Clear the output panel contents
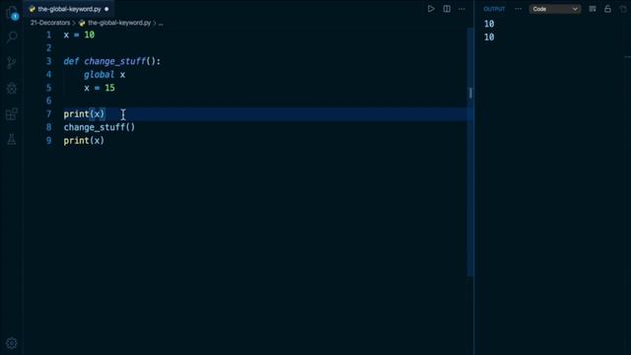Image resolution: width=631 pixels, height=355 pixels. 593,9
